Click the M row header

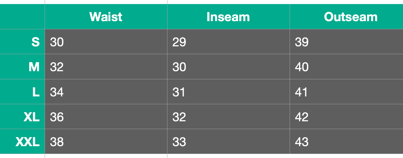pyautogui.click(x=22, y=67)
